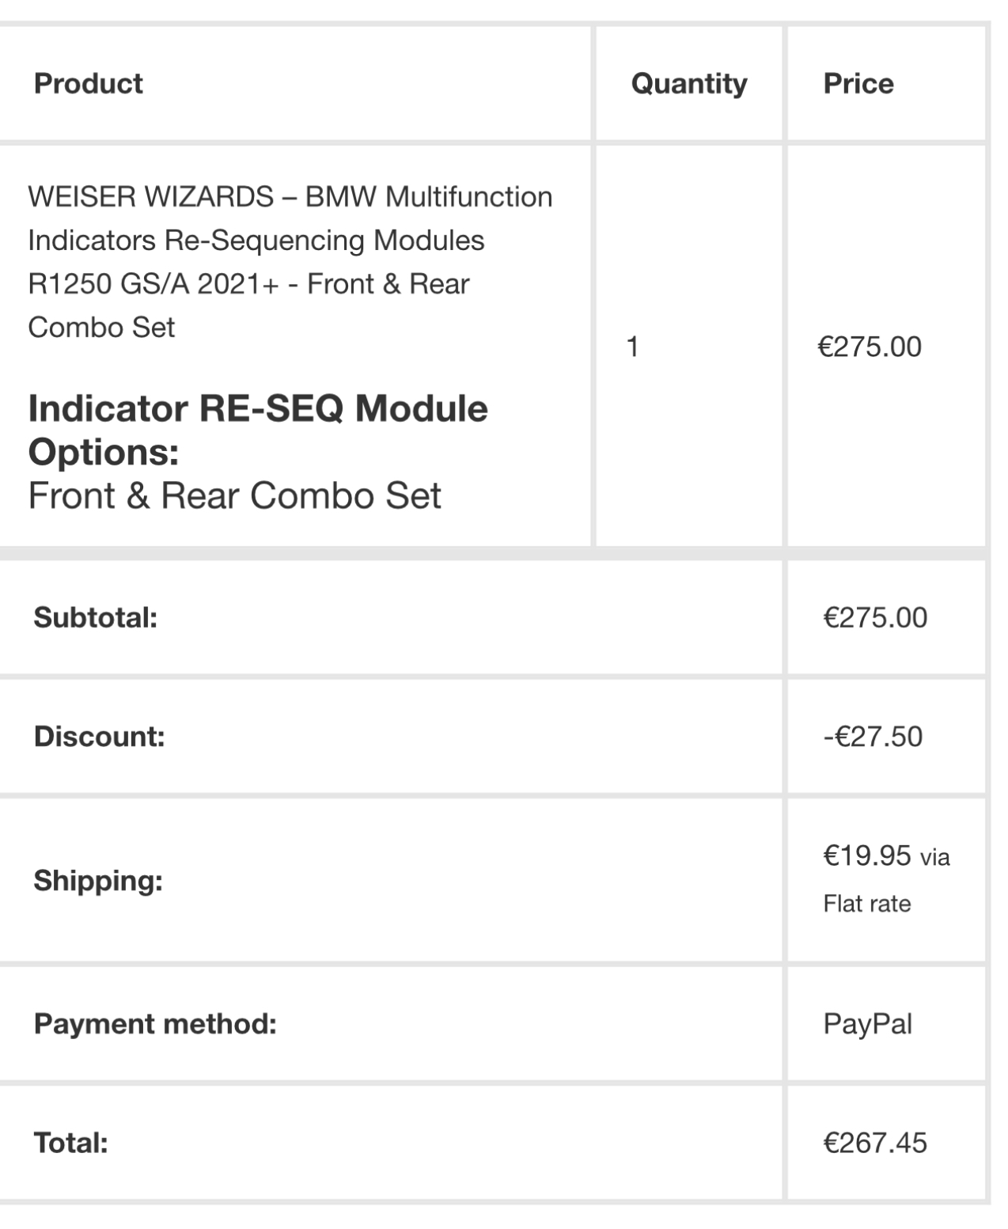The width and height of the screenshot is (1008, 1229).
Task: Click the shipping cost €19.95
Action: 866,855
